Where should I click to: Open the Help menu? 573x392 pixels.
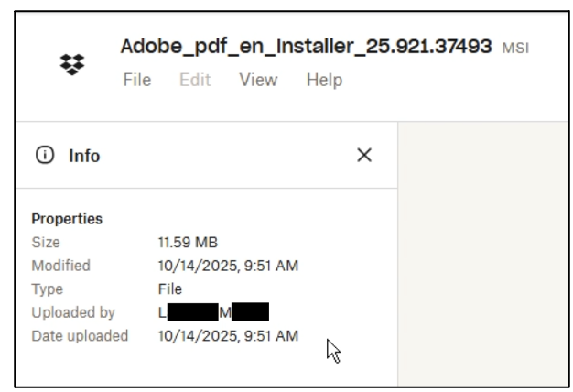[x=324, y=81]
